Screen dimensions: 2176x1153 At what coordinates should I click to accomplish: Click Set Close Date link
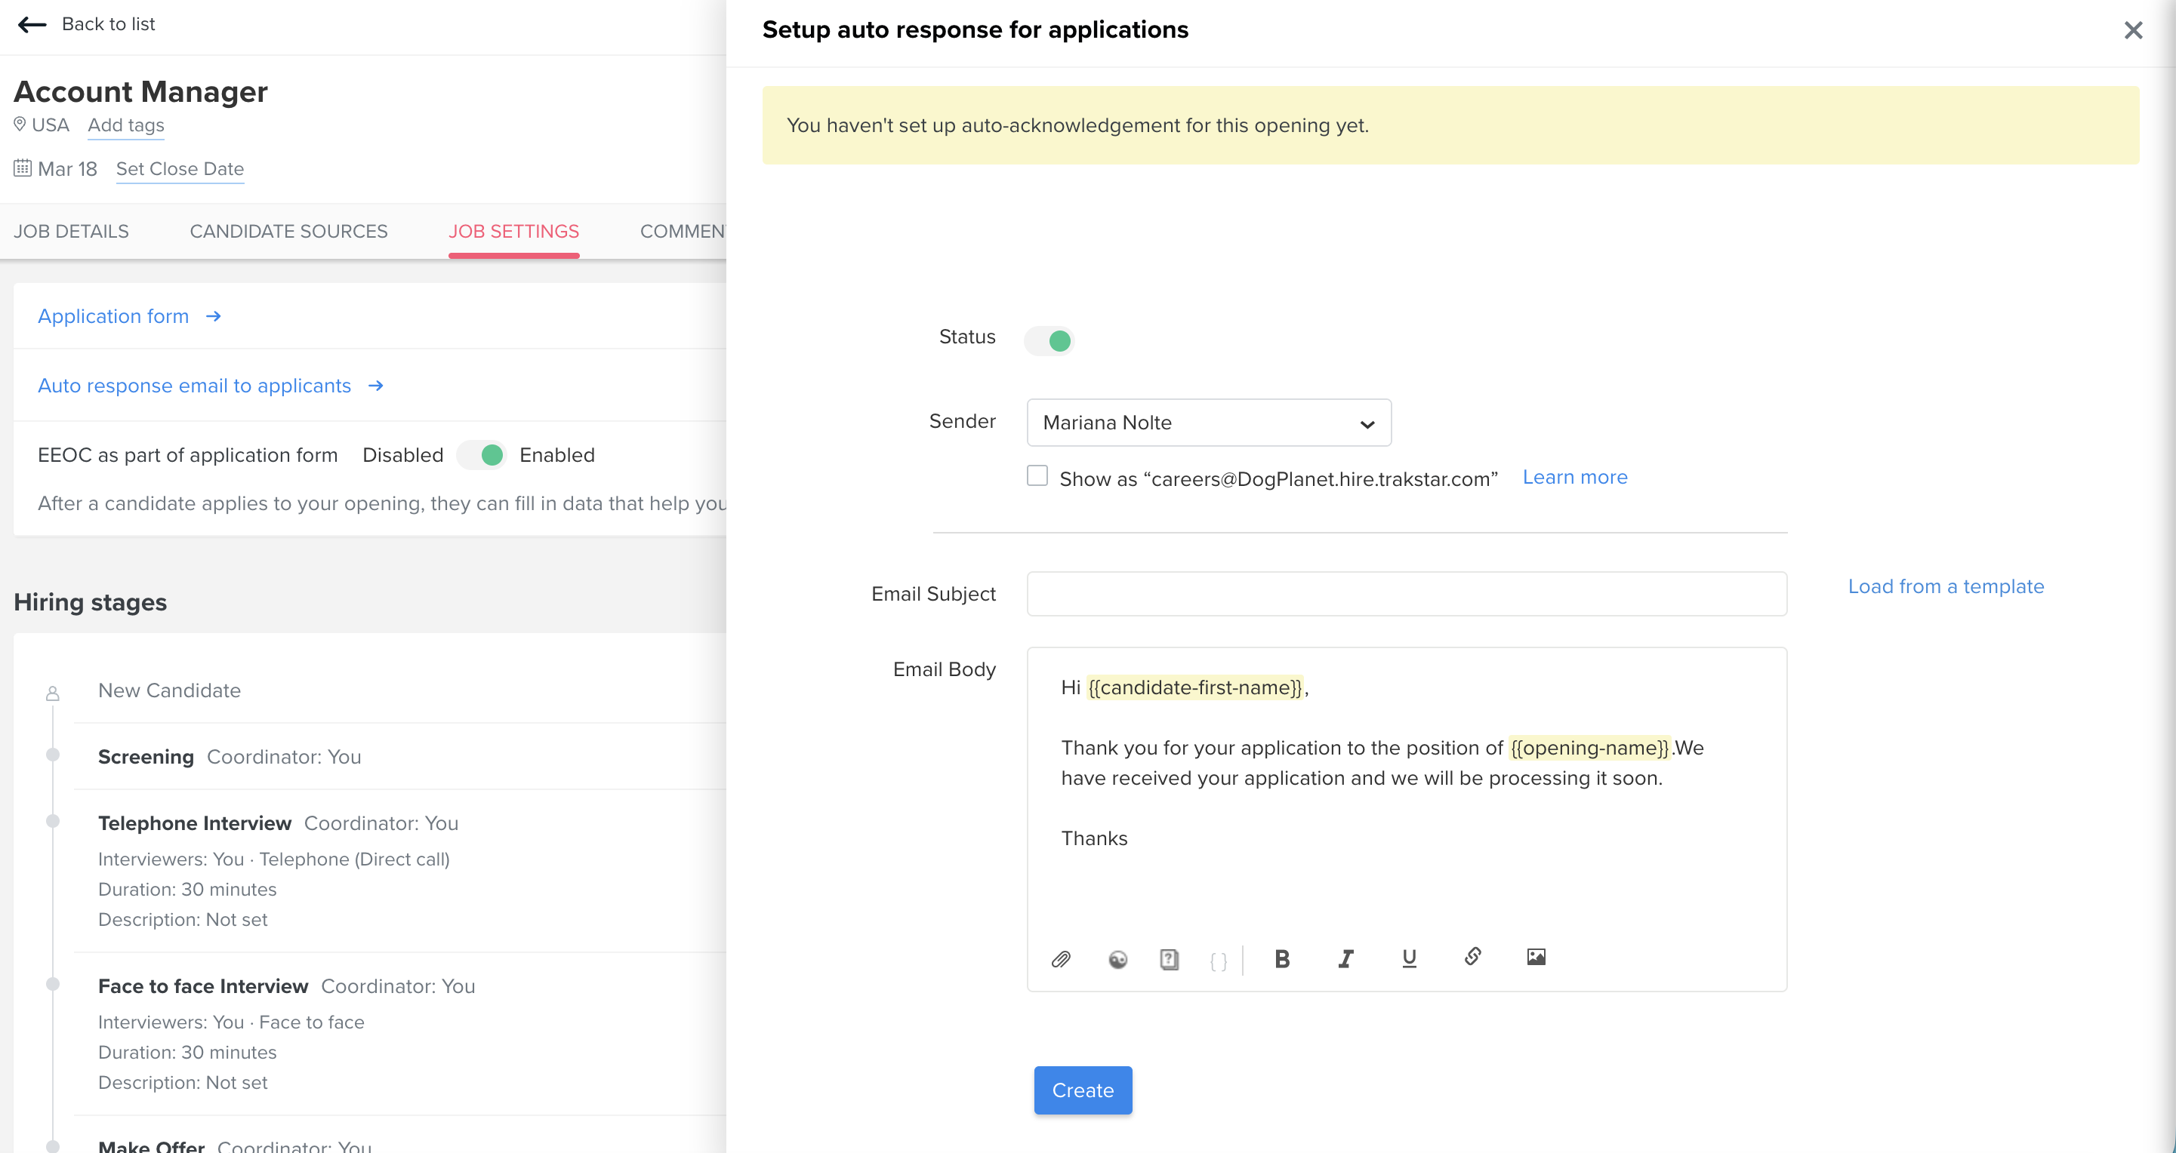180,169
